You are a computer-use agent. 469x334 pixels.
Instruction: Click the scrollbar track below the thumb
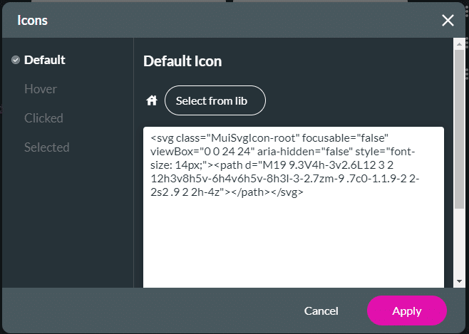tap(459, 243)
